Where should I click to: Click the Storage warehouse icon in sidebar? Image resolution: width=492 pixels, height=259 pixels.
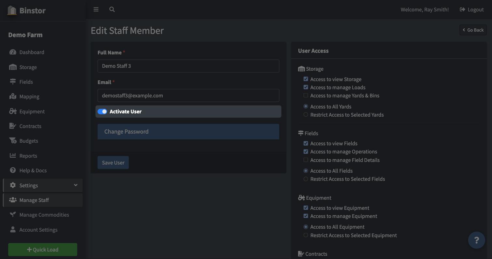pyautogui.click(x=13, y=67)
